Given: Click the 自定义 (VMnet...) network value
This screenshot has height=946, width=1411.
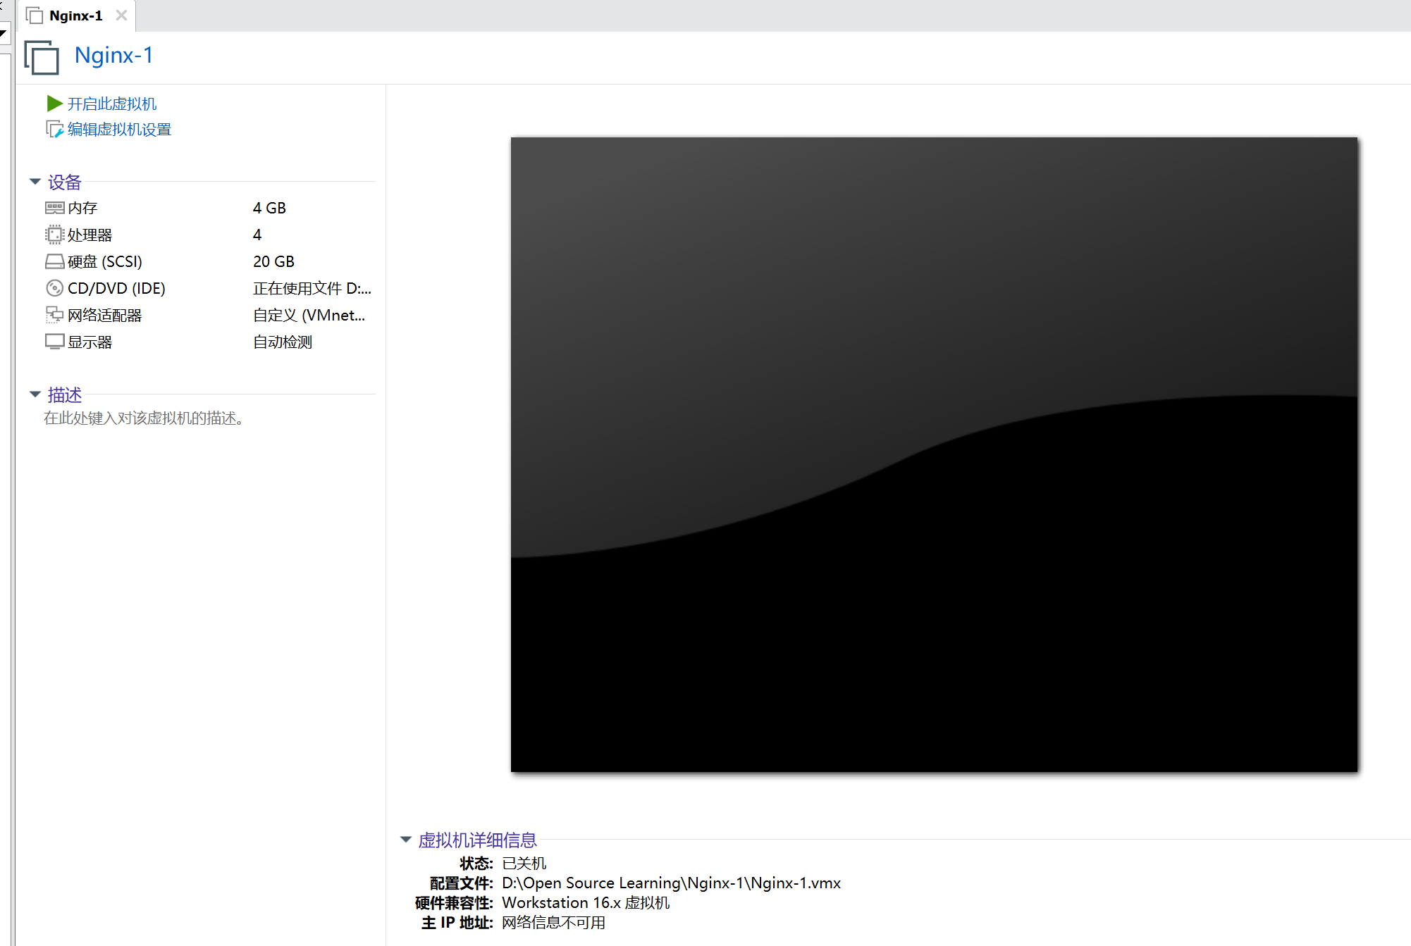Looking at the screenshot, I should [309, 315].
